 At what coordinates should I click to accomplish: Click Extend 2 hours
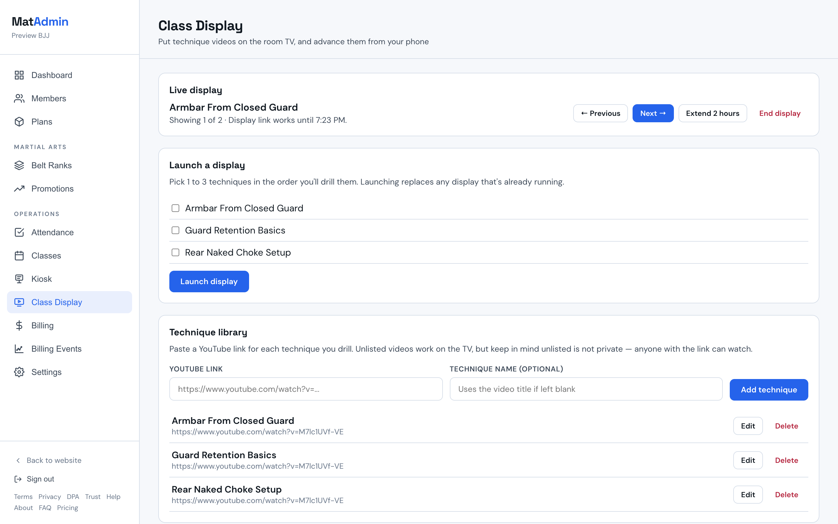712,113
